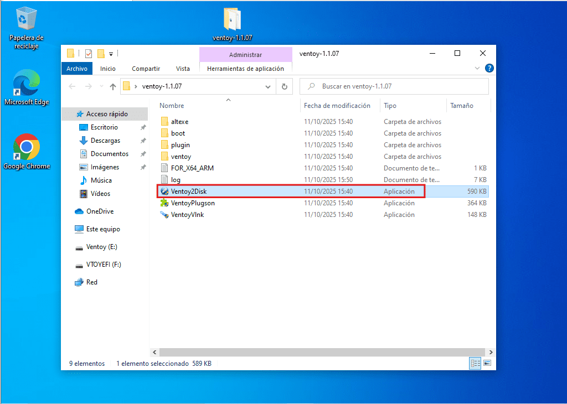
Task: Sort by Fecha de modificación column
Action: pos(337,106)
